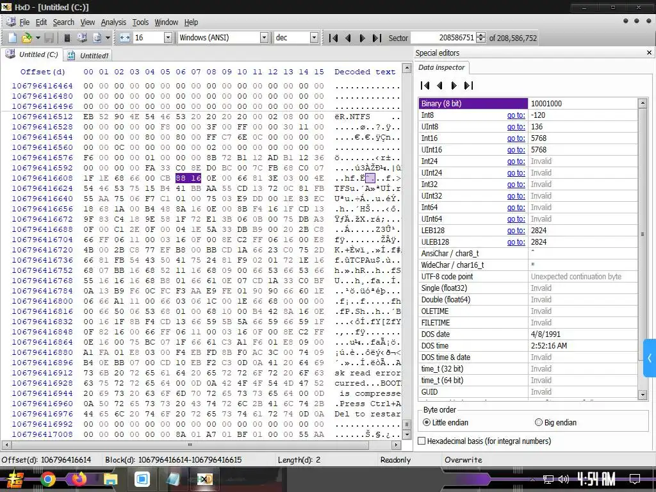Click go to link for Int24
Image resolution: width=656 pixels, height=492 pixels.
click(516, 161)
